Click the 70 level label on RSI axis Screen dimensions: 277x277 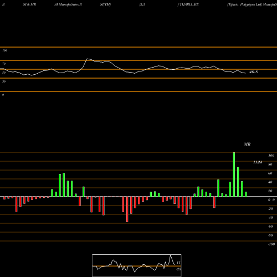coord(4,64)
